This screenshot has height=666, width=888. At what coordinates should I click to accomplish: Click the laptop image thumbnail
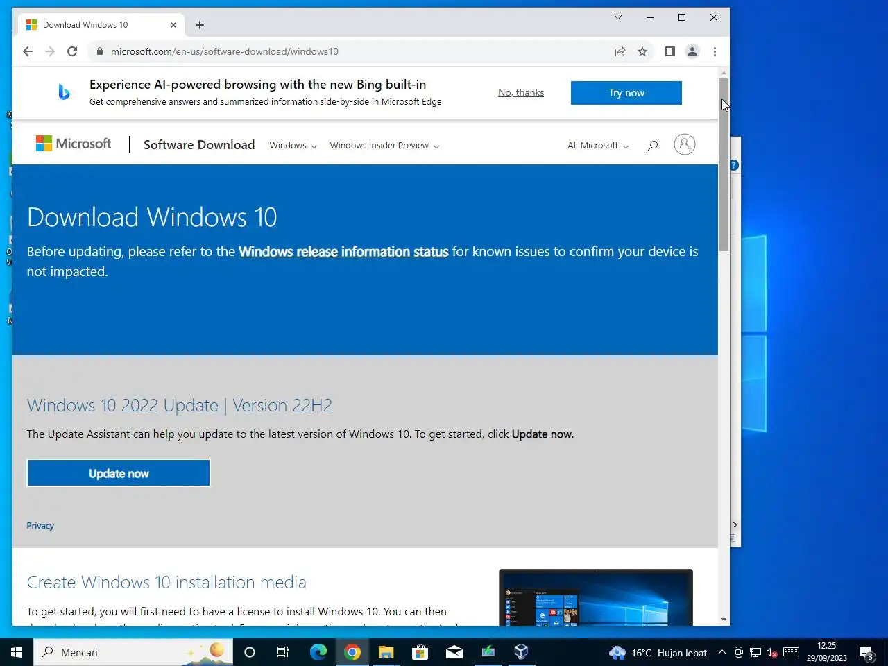[596, 597]
